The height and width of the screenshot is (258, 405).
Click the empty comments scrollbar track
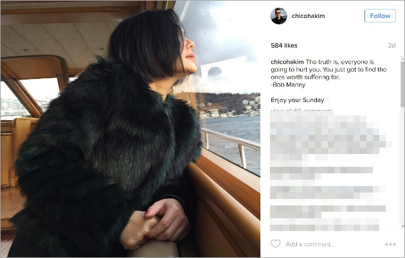pos(402,165)
